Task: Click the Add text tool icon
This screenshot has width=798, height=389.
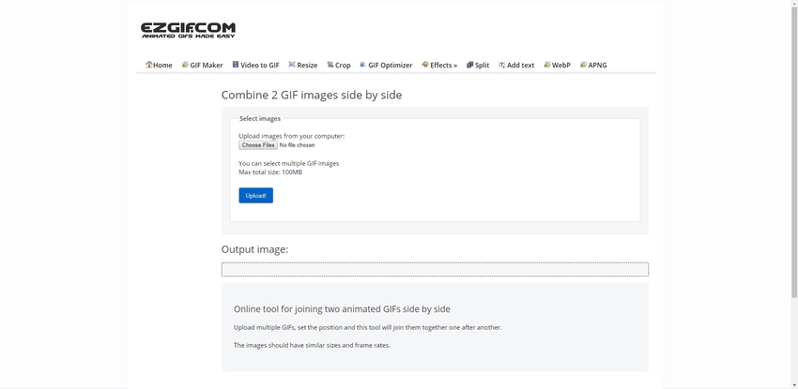Action: click(x=502, y=65)
